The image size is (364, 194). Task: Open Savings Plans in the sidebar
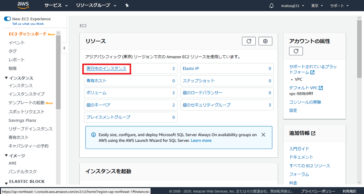coord(22,120)
